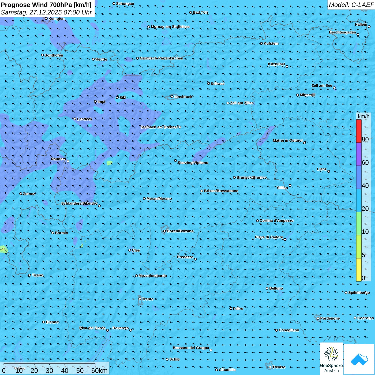Click the Nauders location dot
The height and width of the screenshot is (375, 375).
pyautogui.click(x=68, y=161)
